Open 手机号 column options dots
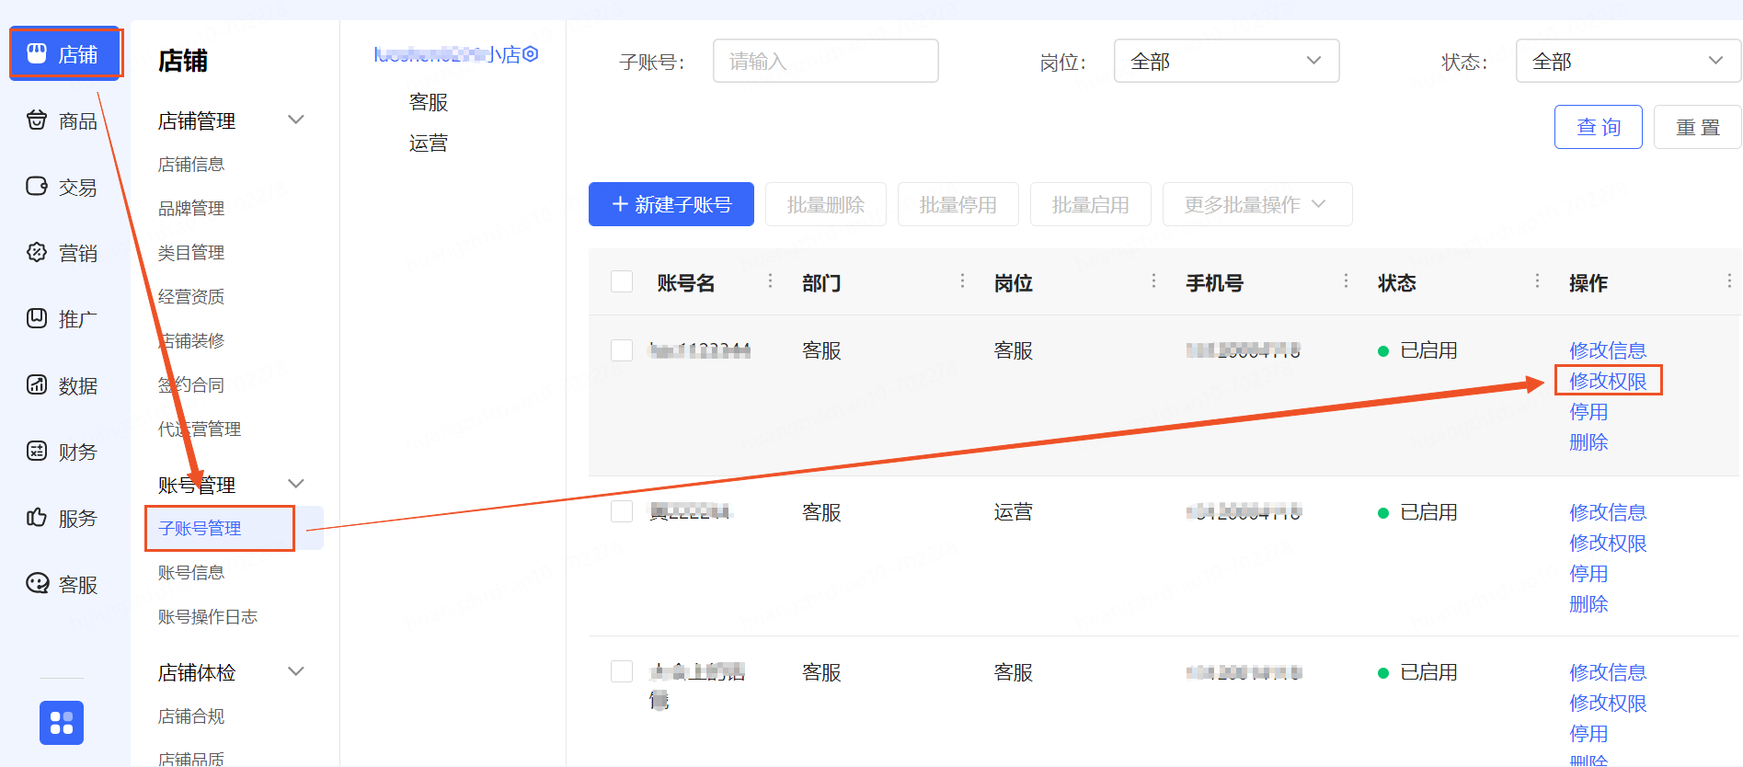 (x=1346, y=280)
